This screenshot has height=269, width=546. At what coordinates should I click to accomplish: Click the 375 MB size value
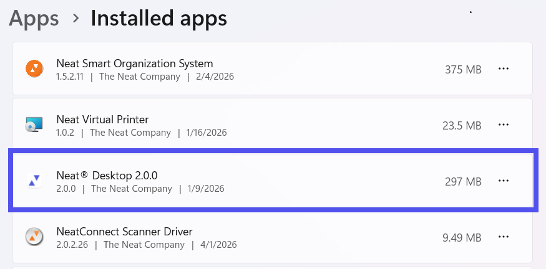pyautogui.click(x=463, y=70)
